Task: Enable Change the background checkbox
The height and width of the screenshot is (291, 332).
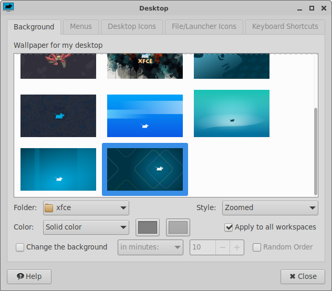Action: pyautogui.click(x=20, y=247)
